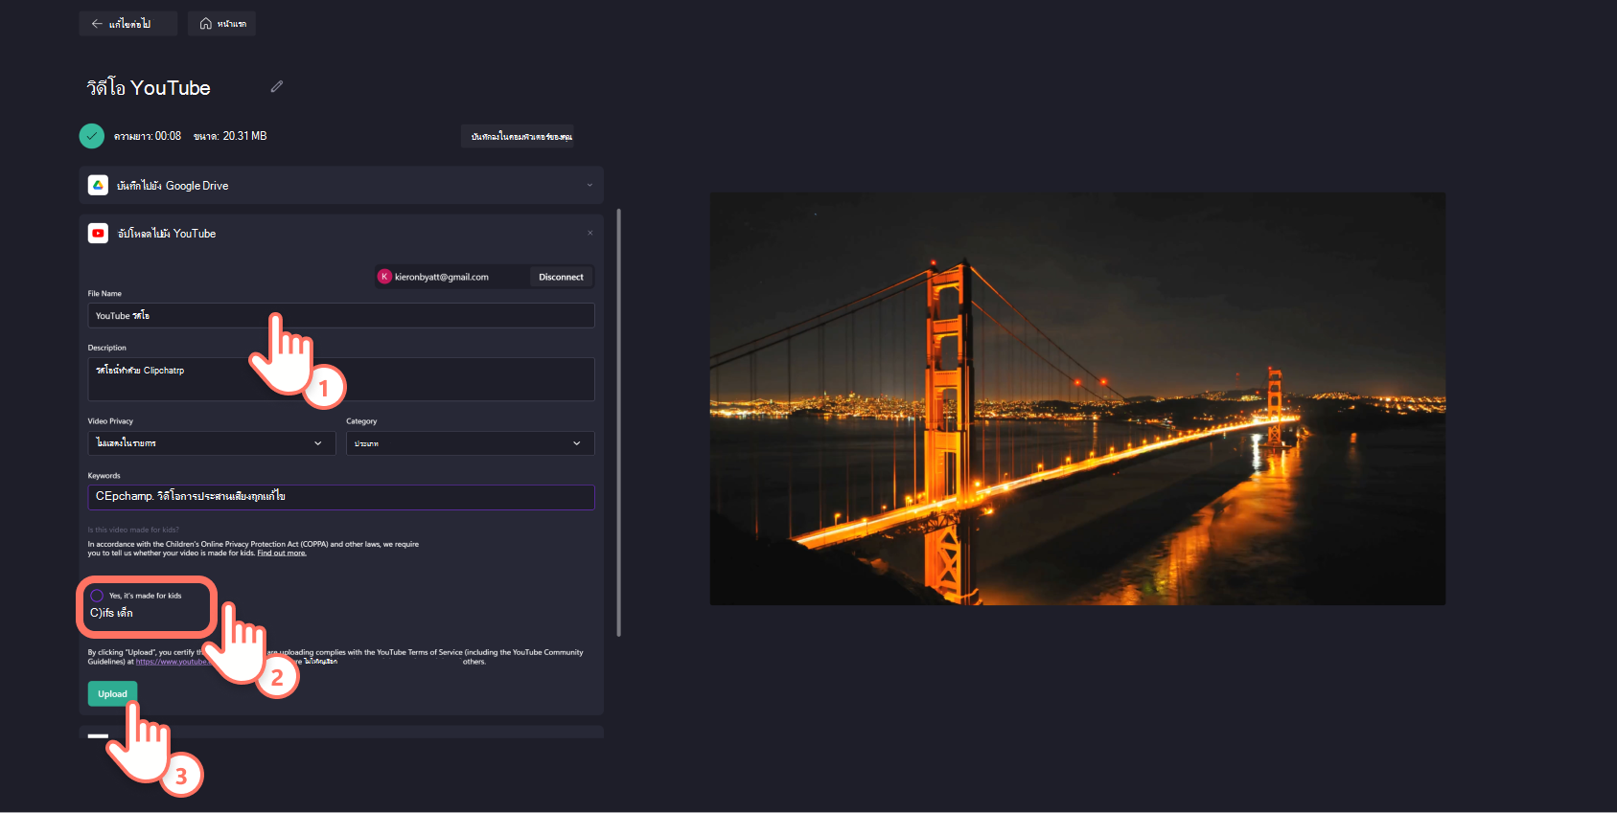
Task: Open the youtube.com terms link
Action: [173, 662]
